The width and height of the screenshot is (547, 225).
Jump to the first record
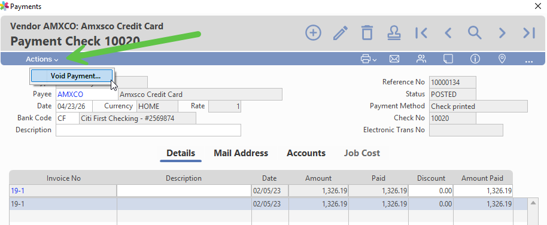pyautogui.click(x=421, y=33)
